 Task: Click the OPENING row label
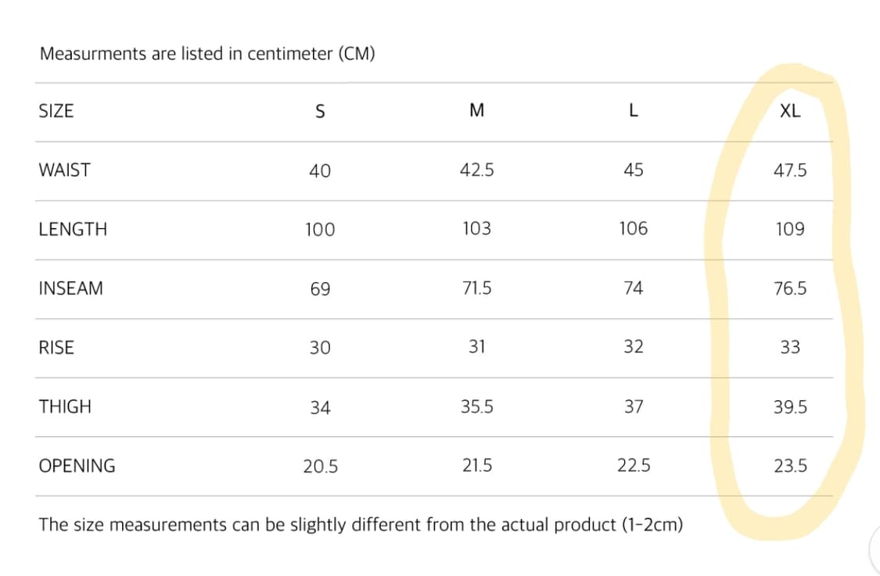pyautogui.click(x=77, y=466)
